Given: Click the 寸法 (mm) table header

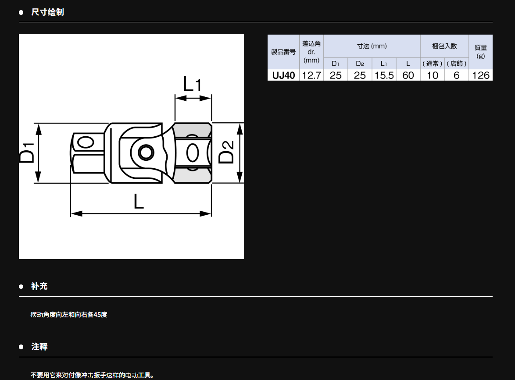Looking at the screenshot, I should (372, 46).
